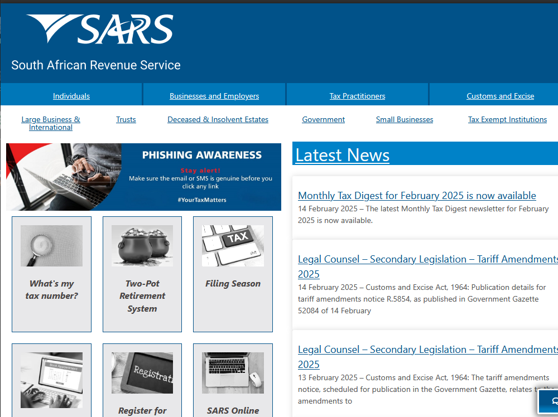Viewport: 558px width, 417px height.
Task: Open Deceased & Insolvent Estates
Action: click(x=218, y=119)
